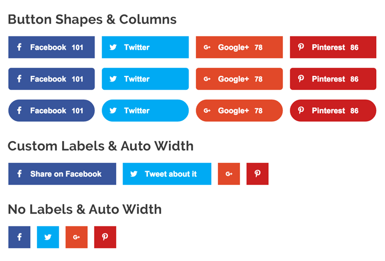Click the rounded-corner Twitter button

(x=145, y=79)
